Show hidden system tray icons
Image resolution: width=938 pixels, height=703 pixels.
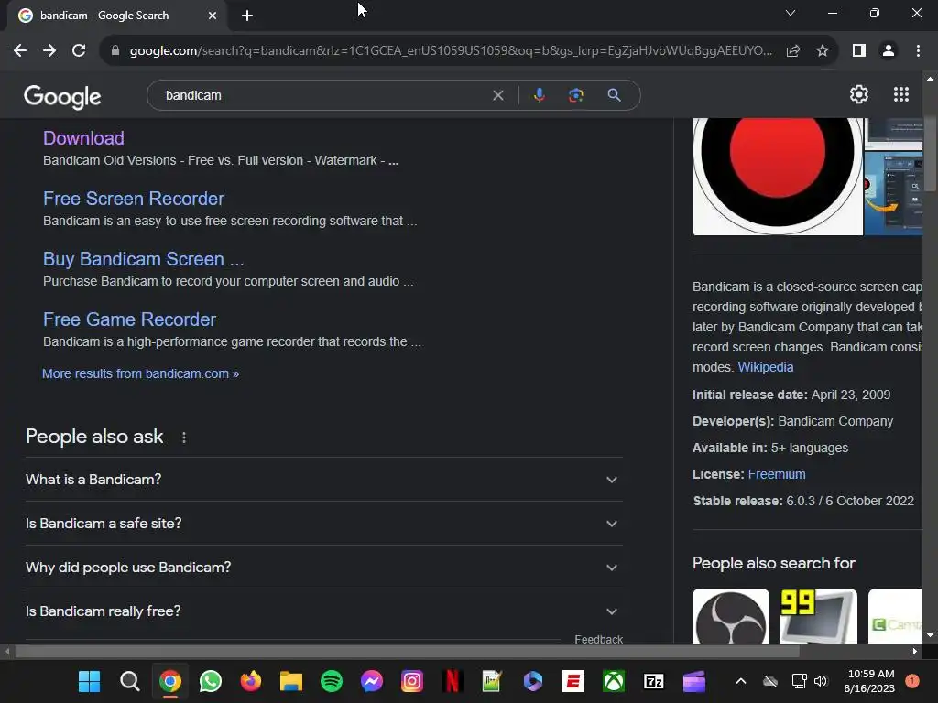tap(740, 681)
